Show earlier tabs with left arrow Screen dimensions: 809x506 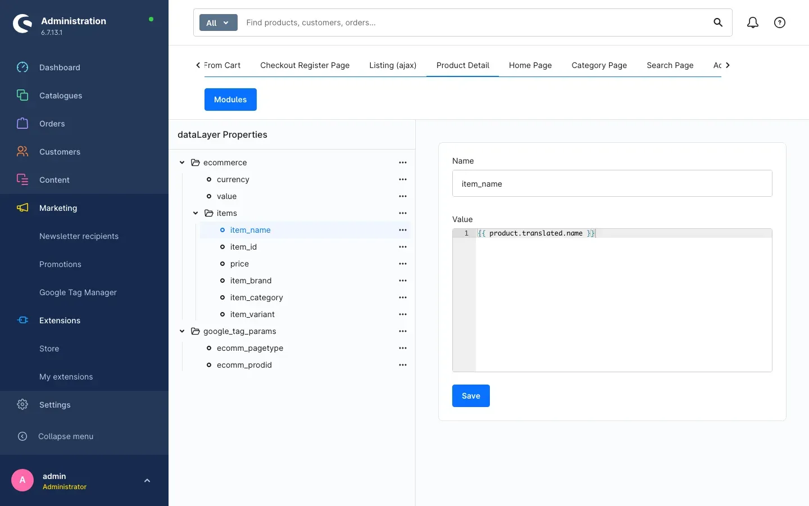click(198, 65)
